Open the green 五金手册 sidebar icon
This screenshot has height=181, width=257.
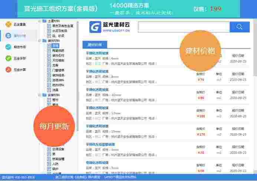point(9,58)
